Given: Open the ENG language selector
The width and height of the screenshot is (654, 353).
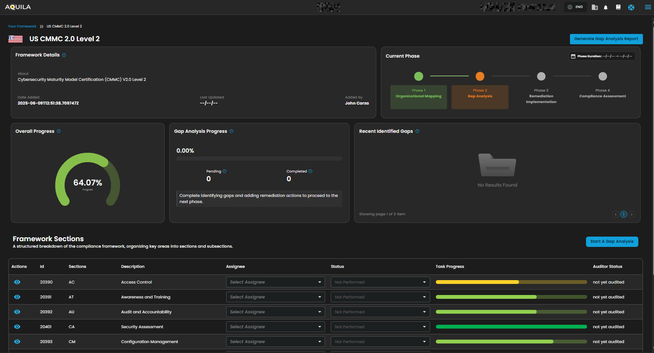Looking at the screenshot, I should (575, 7).
